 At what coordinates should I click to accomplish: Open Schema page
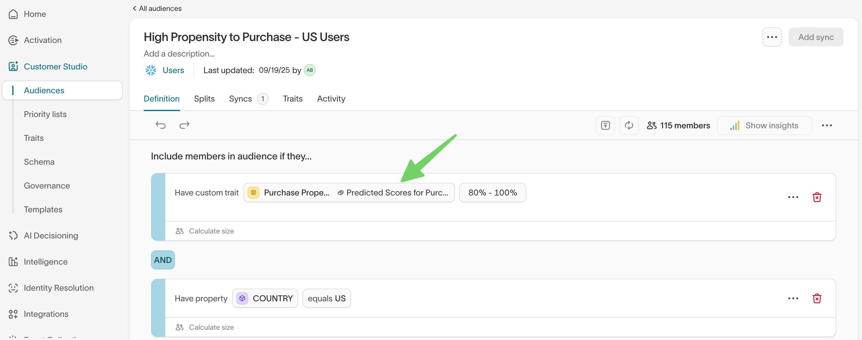tap(39, 162)
